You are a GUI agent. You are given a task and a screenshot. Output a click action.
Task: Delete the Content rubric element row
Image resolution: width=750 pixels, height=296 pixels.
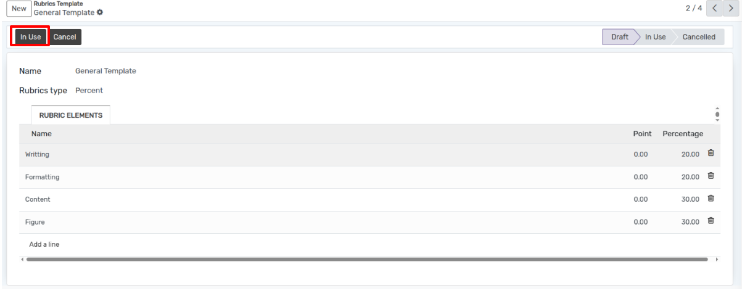tap(711, 199)
